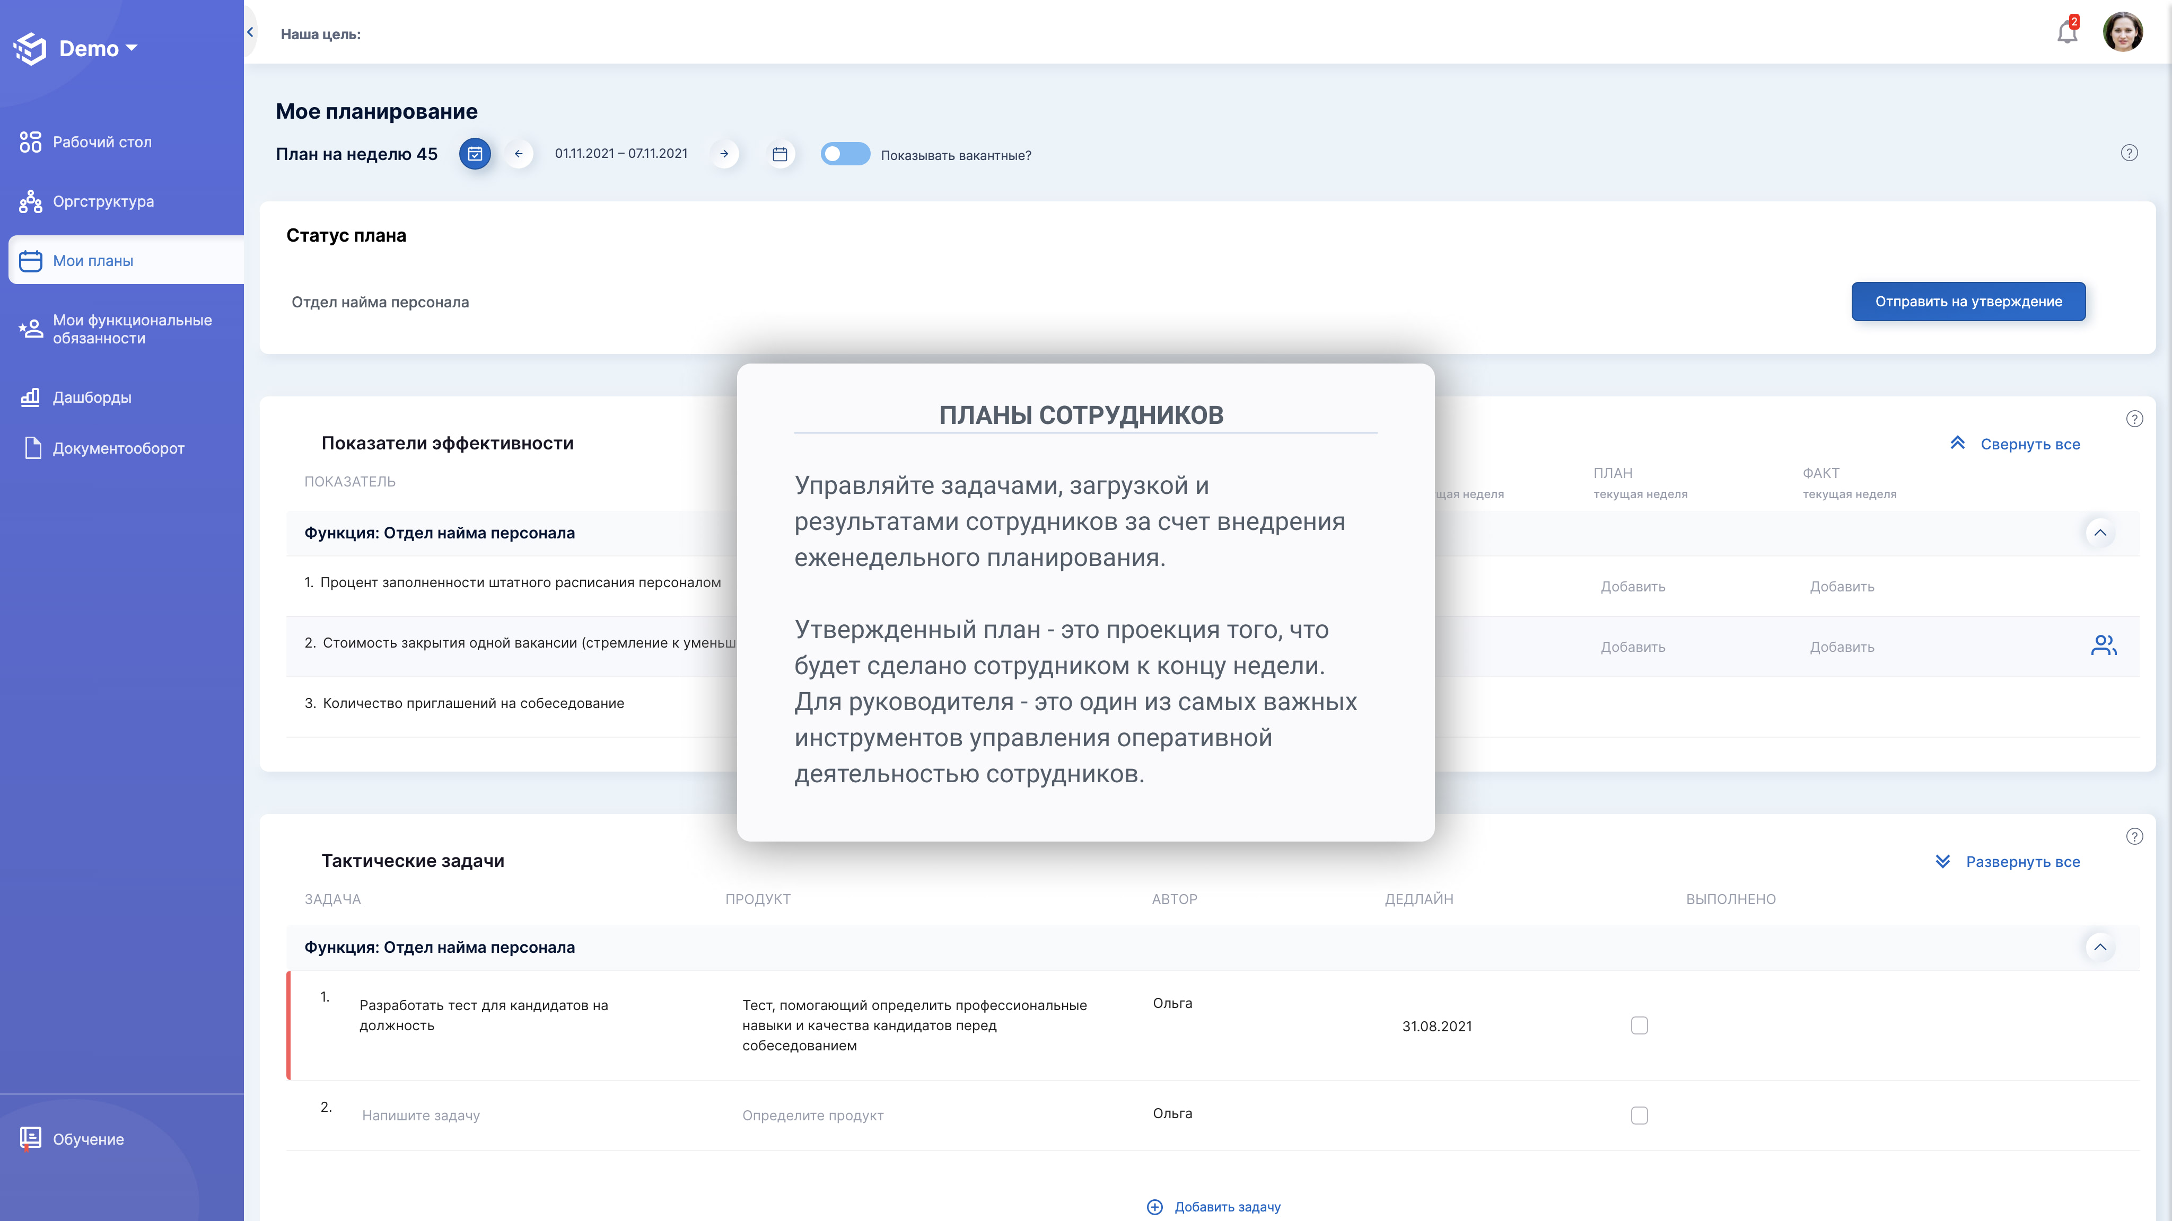
Task: Click Свернуть все link
Action: [x=2029, y=444]
